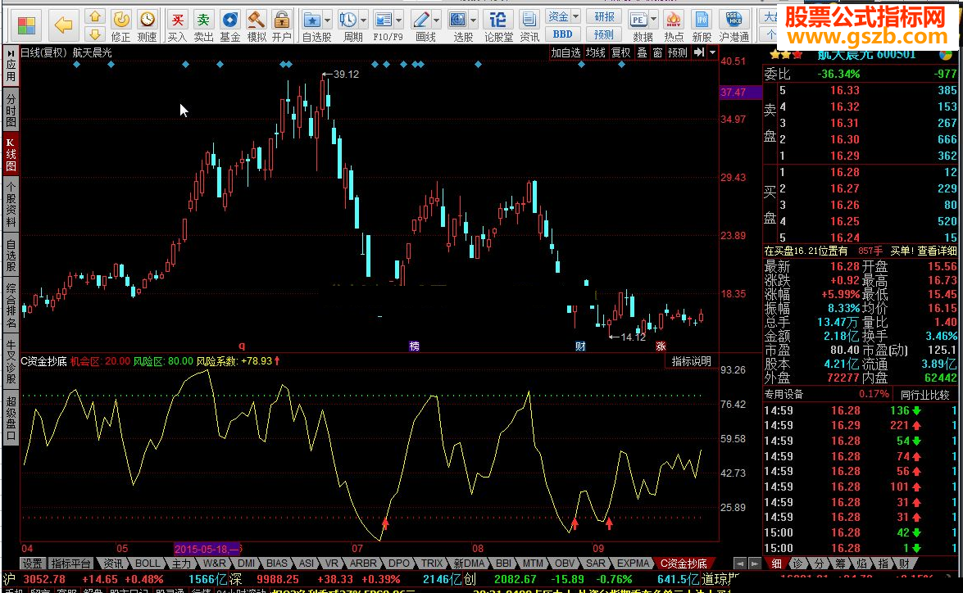The image size is (963, 593).
Task: Open the 沪港通 SSE-HKE icon
Action: [x=734, y=25]
